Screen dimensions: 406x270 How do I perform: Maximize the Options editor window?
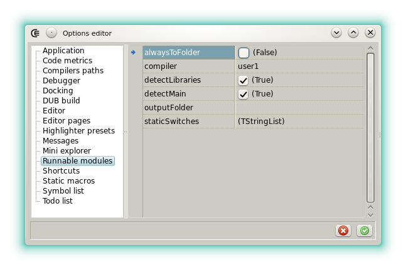coord(353,33)
